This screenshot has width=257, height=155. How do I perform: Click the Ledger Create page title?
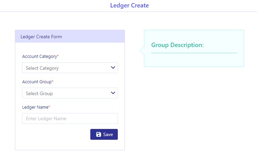(x=129, y=5)
